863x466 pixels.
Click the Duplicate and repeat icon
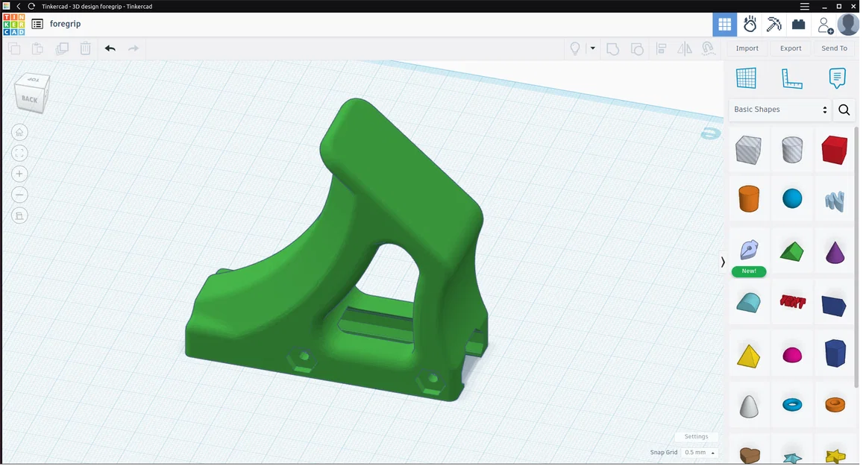tap(62, 48)
